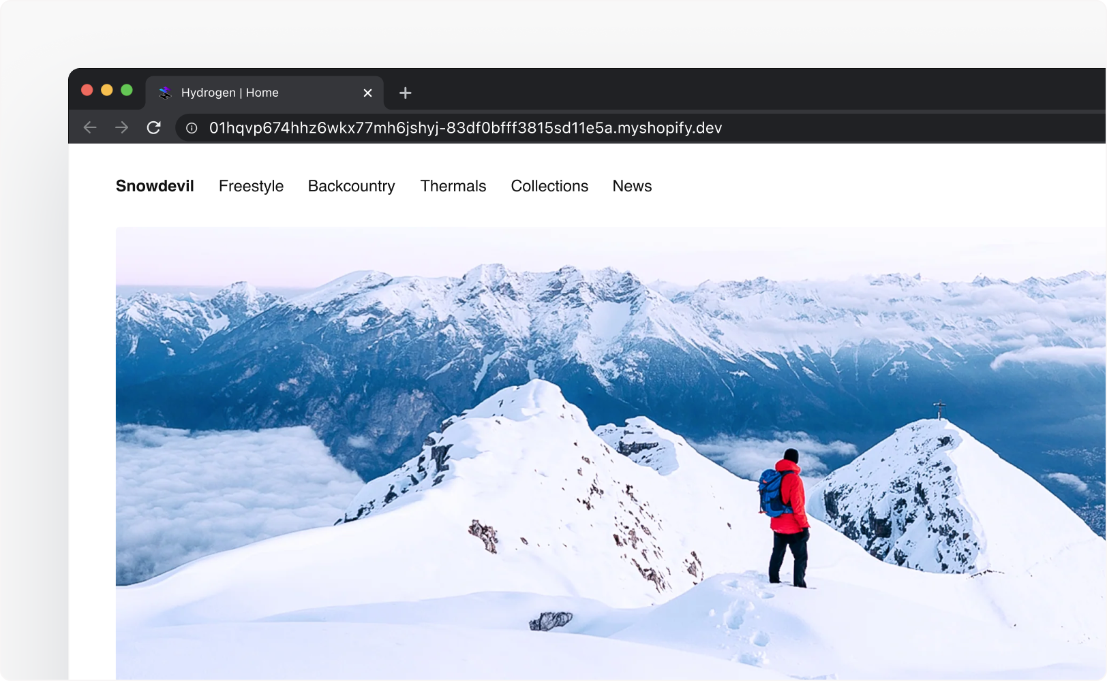Open a new browser tab
Screen dimensions: 1107x681
coord(405,93)
